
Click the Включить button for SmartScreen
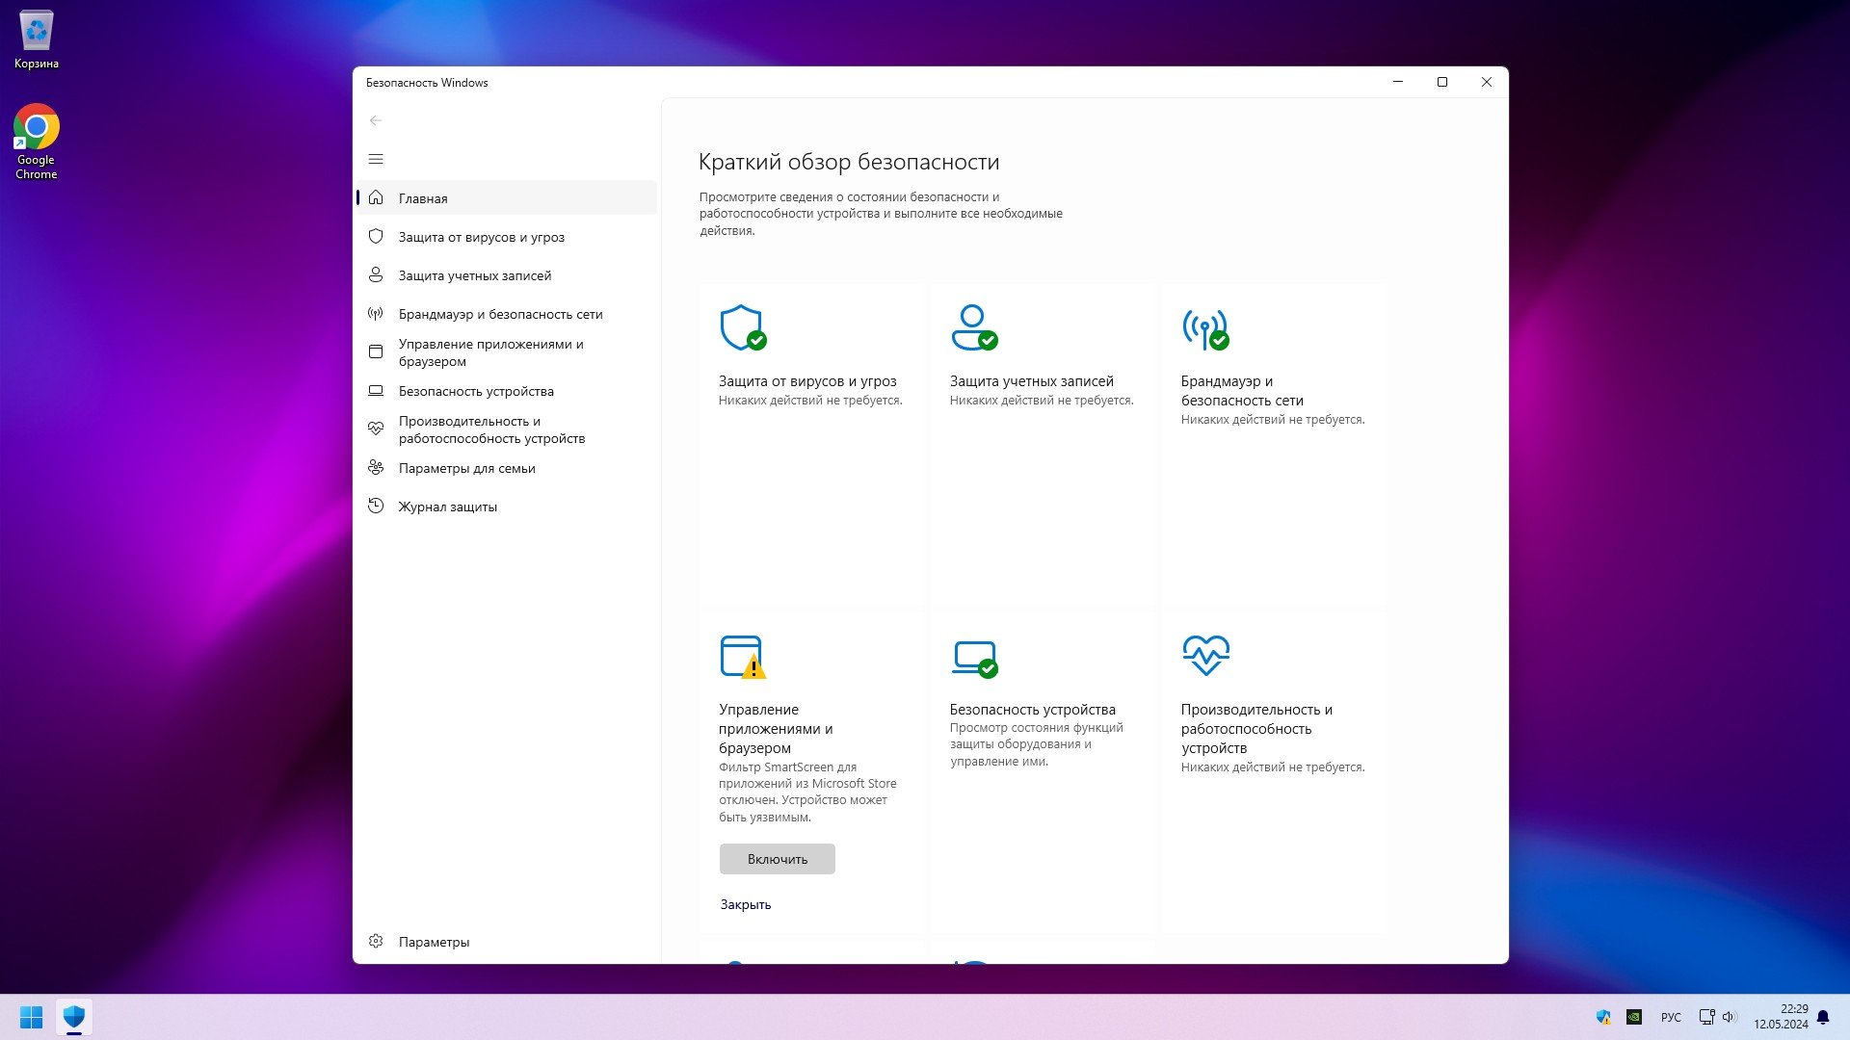(777, 859)
